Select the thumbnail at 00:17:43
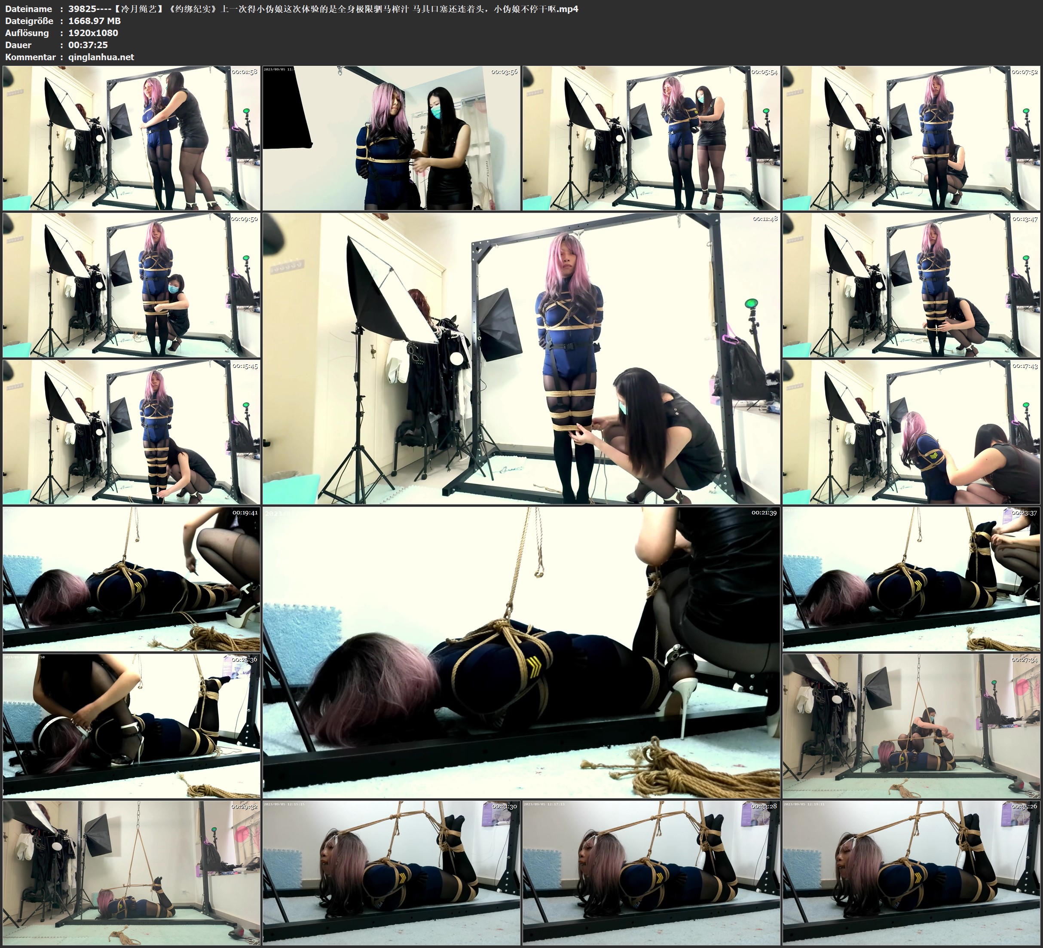This screenshot has width=1043, height=948. click(x=911, y=431)
